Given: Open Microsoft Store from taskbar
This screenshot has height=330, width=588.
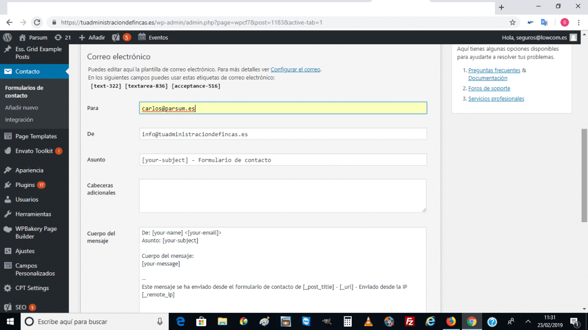Looking at the screenshot, I should (202, 321).
